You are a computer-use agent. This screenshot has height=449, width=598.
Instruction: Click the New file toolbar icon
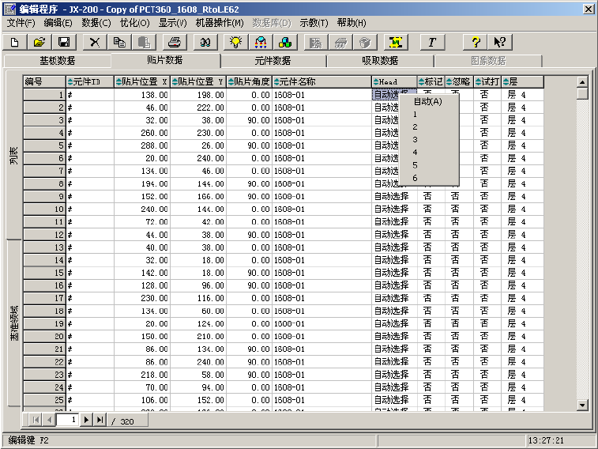coord(14,42)
